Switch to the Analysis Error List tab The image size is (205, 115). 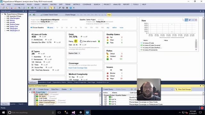(x=102, y=82)
